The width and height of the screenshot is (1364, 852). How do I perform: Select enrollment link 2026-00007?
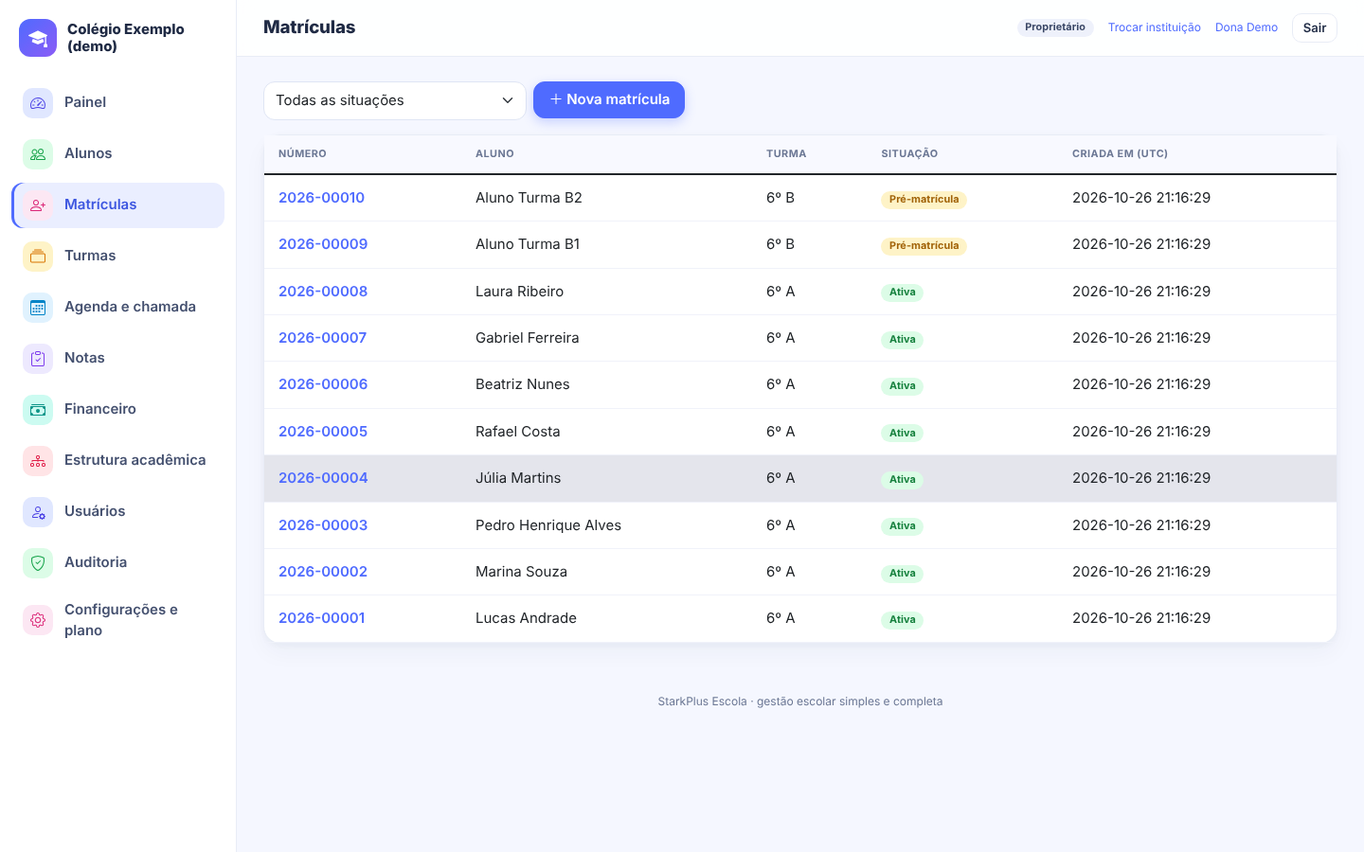coord(322,338)
